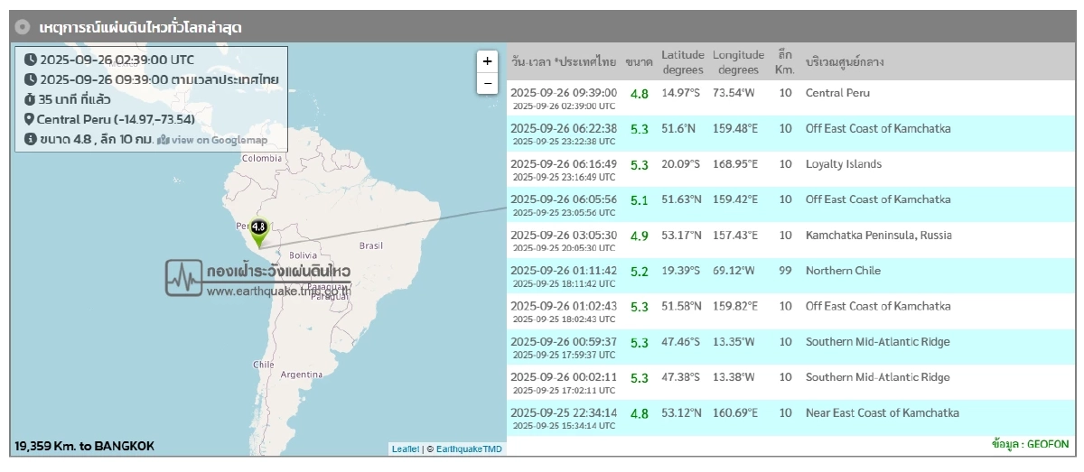Image resolution: width=1084 pixels, height=472 pixels.
Task: Click the 157.43°E longitude cell
Action: click(735, 236)
